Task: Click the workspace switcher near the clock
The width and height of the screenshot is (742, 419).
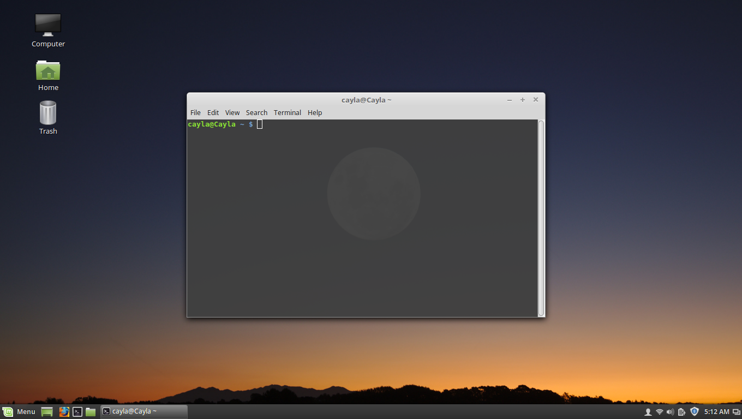Action: point(734,411)
